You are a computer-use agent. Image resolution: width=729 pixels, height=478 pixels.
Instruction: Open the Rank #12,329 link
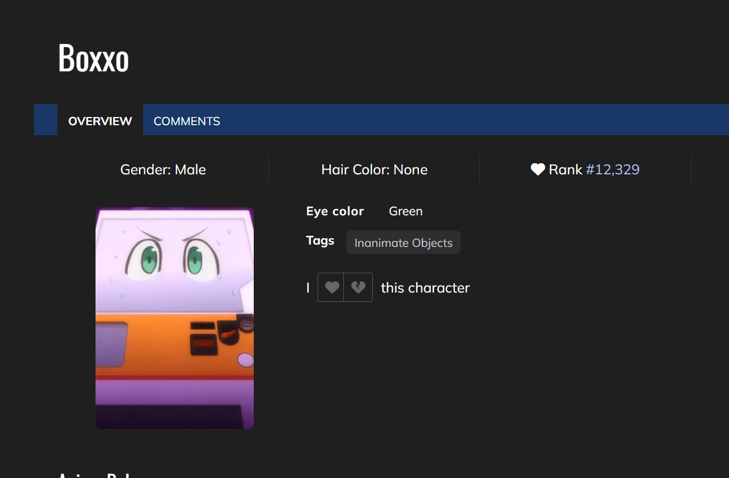[612, 170]
